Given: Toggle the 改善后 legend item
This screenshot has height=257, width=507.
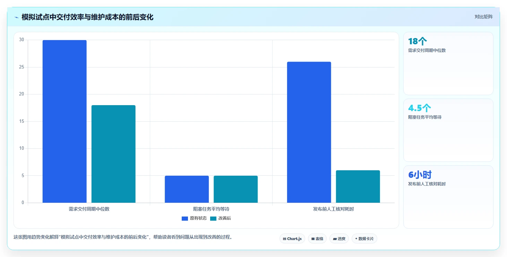Looking at the screenshot, I should pos(221,218).
